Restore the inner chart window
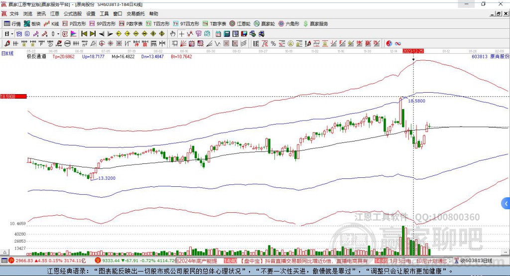Screen dimensions: 510x276 [499, 13]
